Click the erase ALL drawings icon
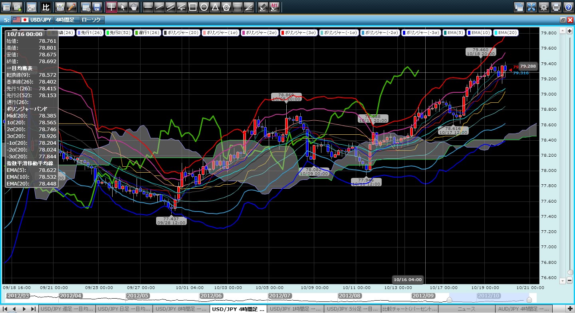Viewport: 575px width, 313px height. pyautogui.click(x=274, y=7)
